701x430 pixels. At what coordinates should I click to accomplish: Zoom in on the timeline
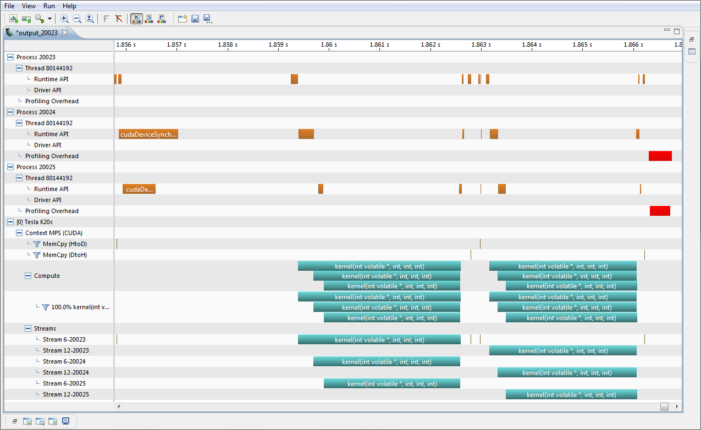pyautogui.click(x=64, y=18)
